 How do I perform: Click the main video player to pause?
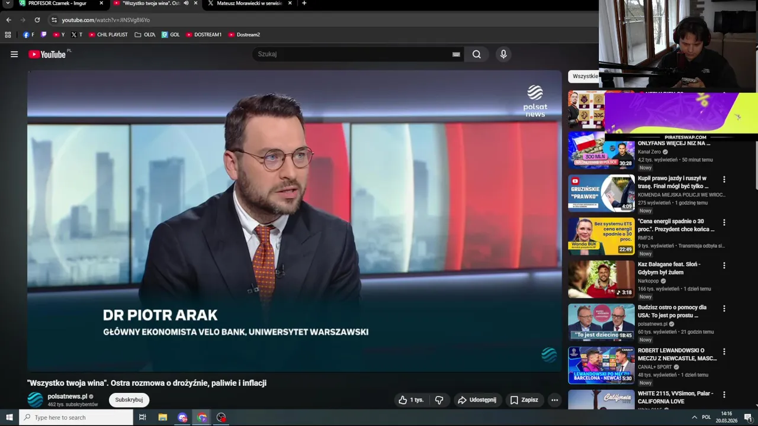[x=294, y=221]
